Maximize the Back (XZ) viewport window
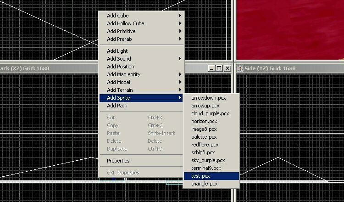The height and width of the screenshot is (202, 344). (219, 68)
